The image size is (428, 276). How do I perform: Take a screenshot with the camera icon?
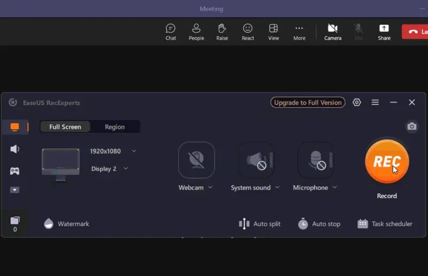coord(411,127)
